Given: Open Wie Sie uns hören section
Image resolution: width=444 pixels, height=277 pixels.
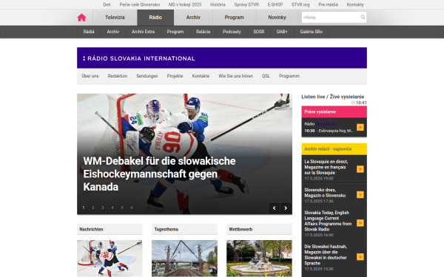Looking at the screenshot, I should tap(235, 76).
